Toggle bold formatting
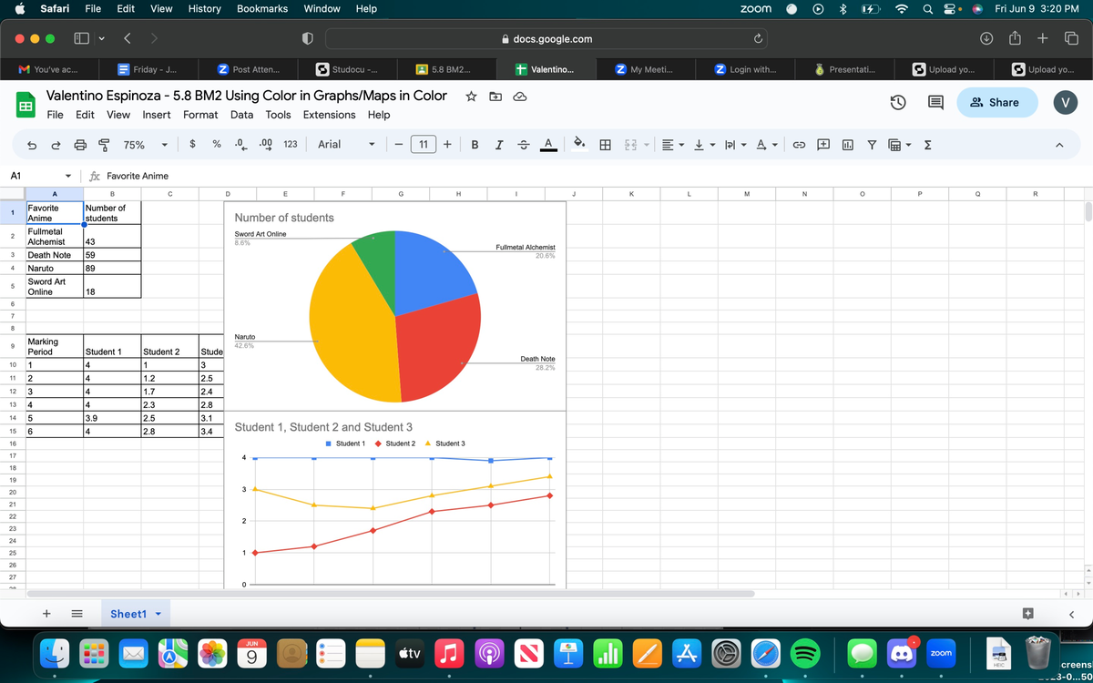This screenshot has height=683, width=1093. click(x=475, y=144)
